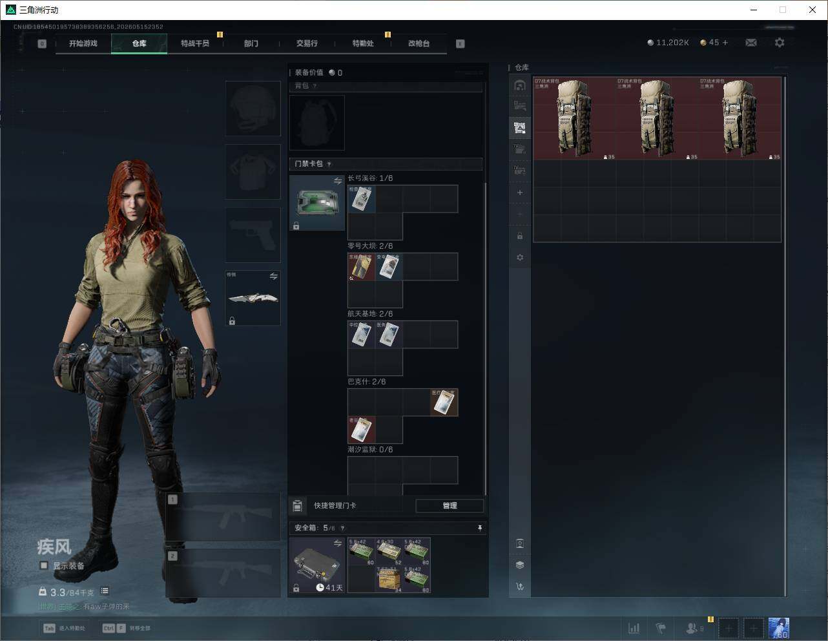Swap the safe box using arrows icon

[x=337, y=543]
